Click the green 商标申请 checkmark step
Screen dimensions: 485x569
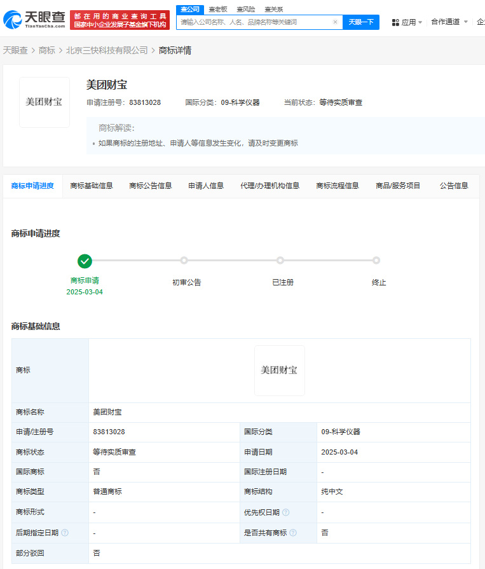pyautogui.click(x=85, y=261)
